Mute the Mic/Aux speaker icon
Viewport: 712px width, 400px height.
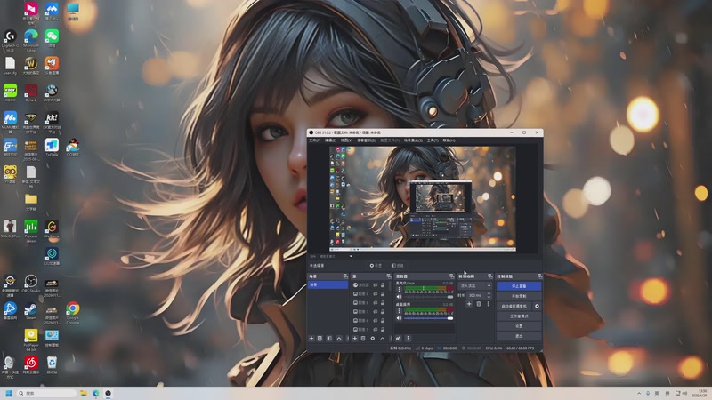coord(399,297)
